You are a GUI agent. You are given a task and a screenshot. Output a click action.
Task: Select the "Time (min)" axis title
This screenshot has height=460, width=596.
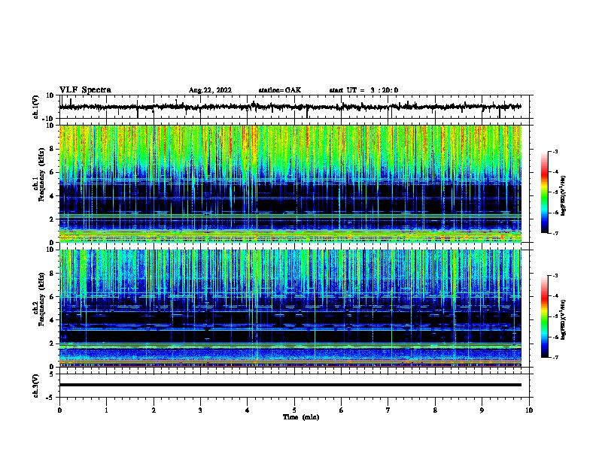[301, 417]
